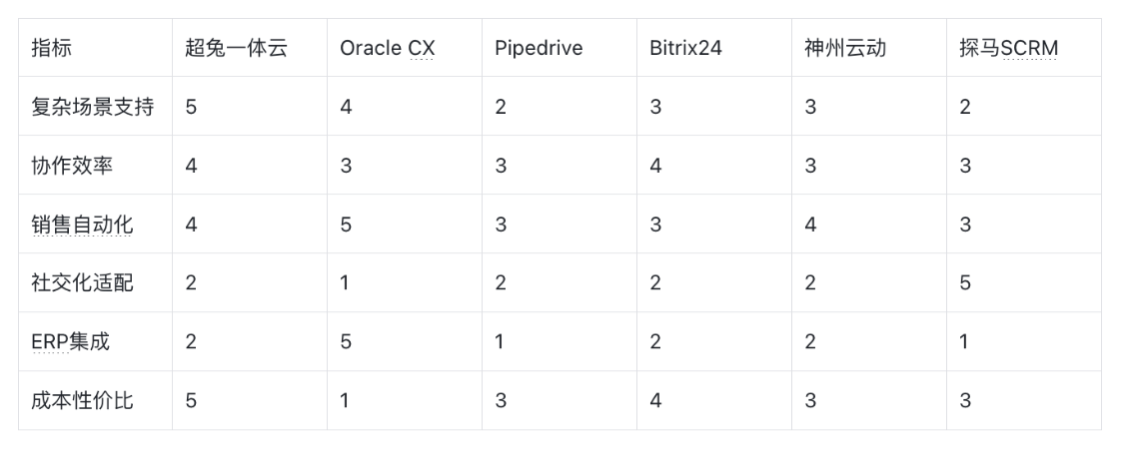1124x453 pixels.
Task: Select the 协作效率 row label
Action: (x=72, y=166)
